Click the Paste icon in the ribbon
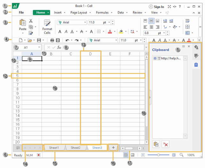Viewport: 205px width, 168px height. (x=23, y=22)
